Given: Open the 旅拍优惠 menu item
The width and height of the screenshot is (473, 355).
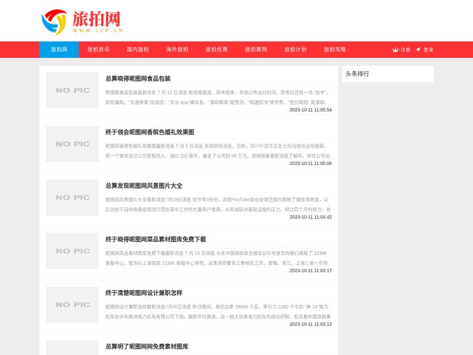Looking at the screenshot, I should pyautogui.click(x=217, y=49).
